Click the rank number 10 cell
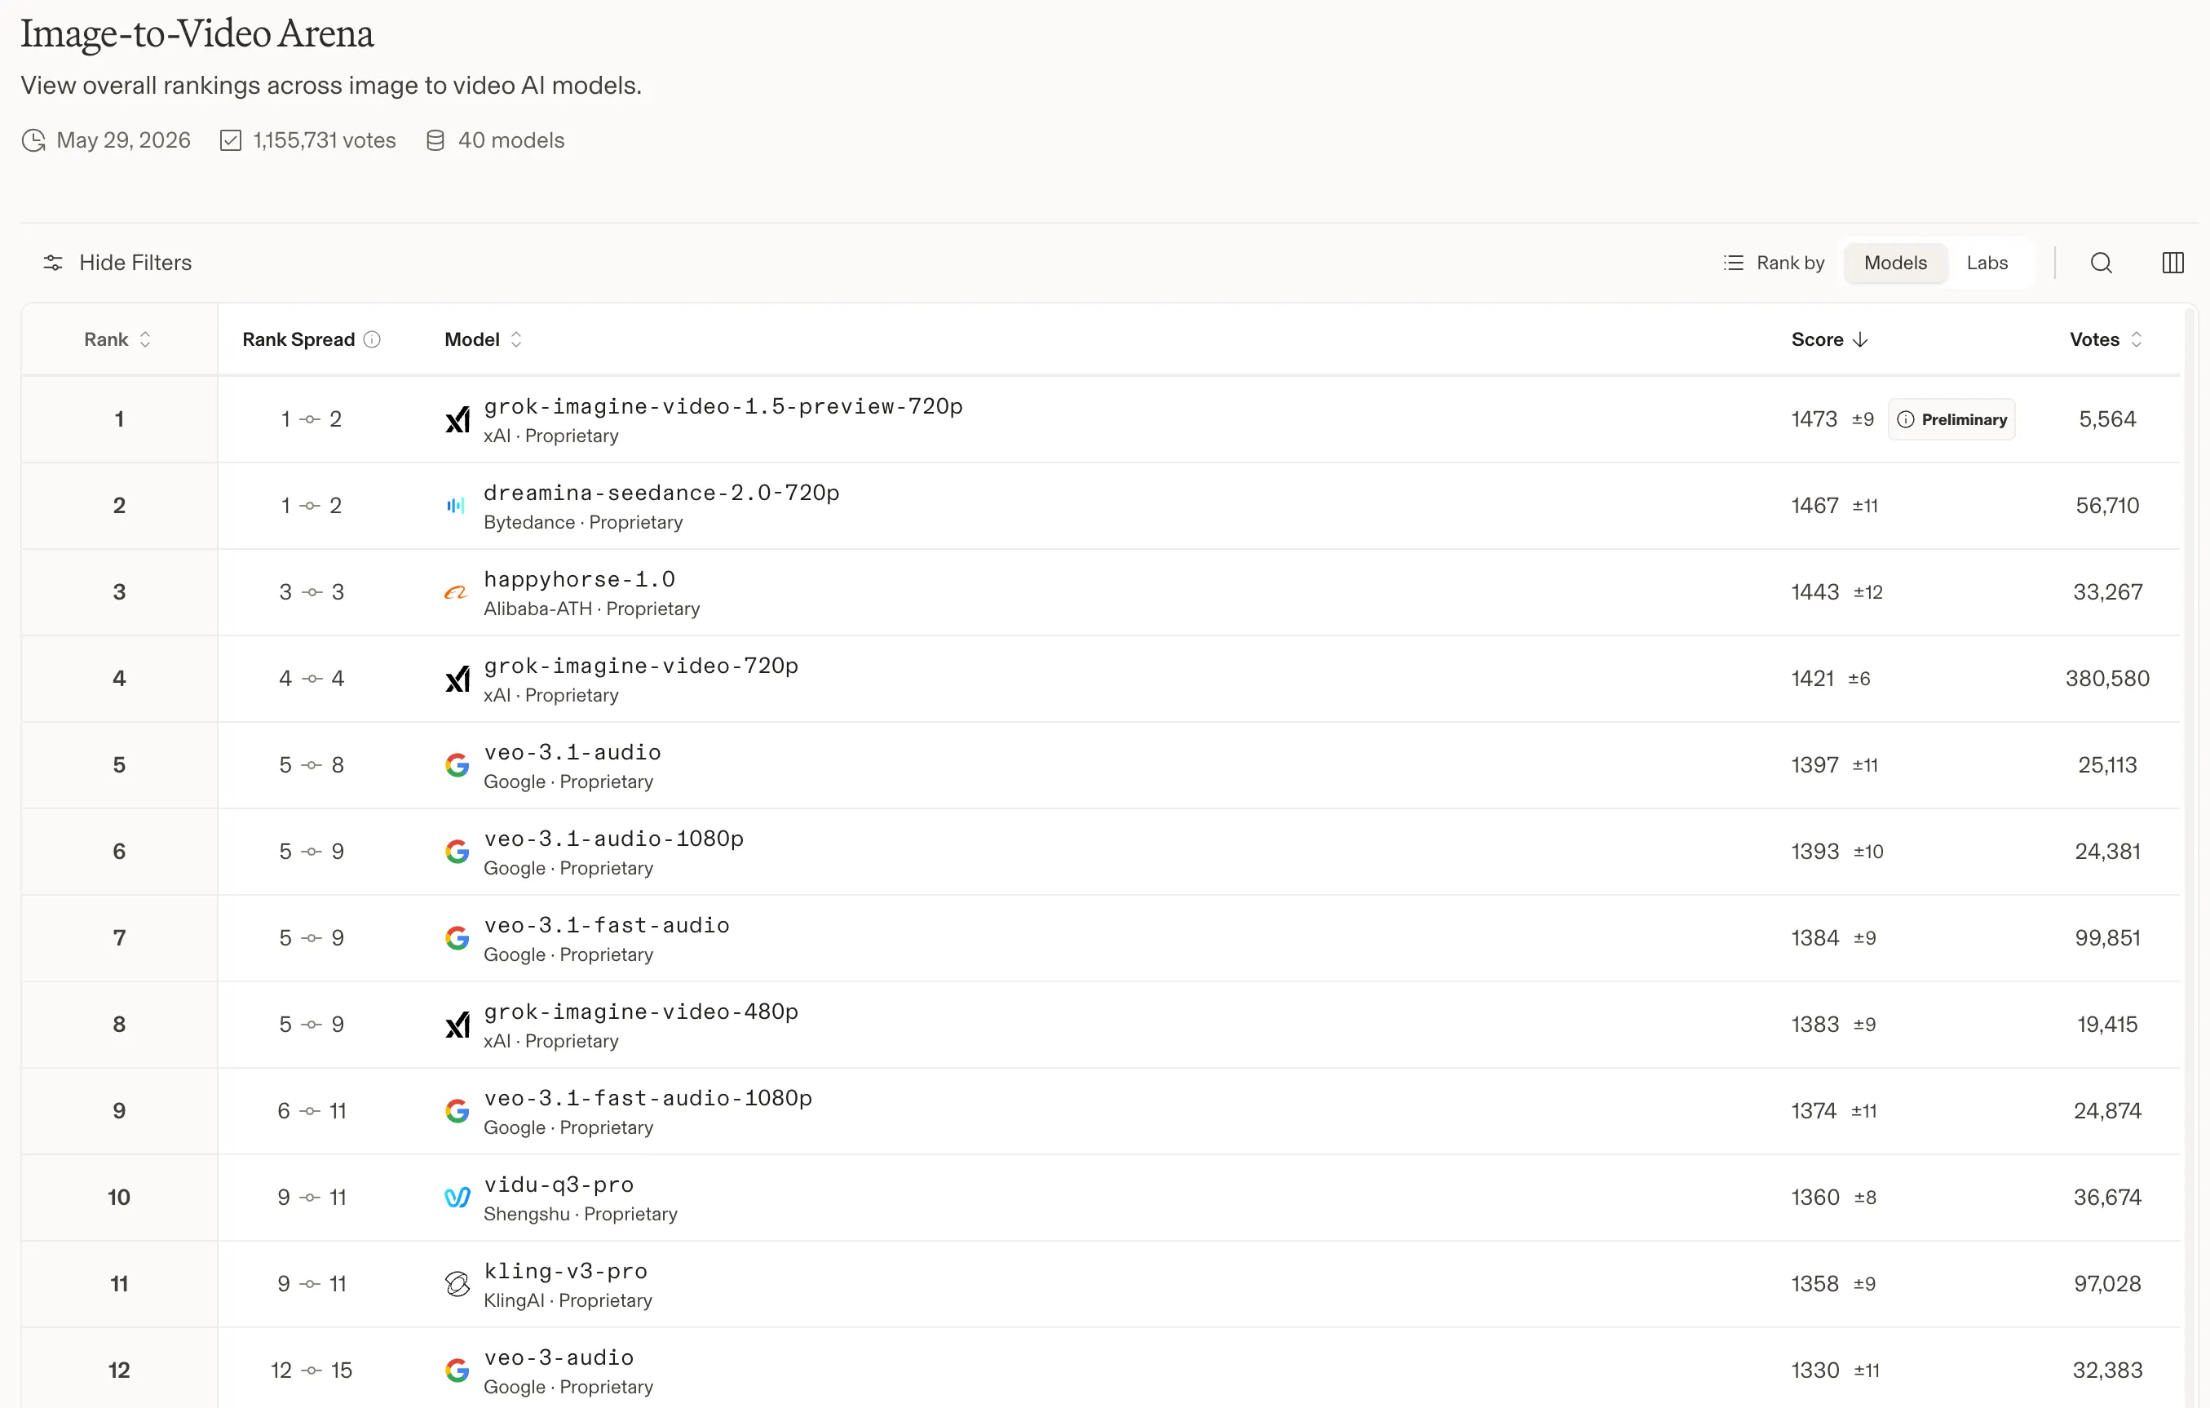Image resolution: width=2210 pixels, height=1408 pixels. point(119,1198)
